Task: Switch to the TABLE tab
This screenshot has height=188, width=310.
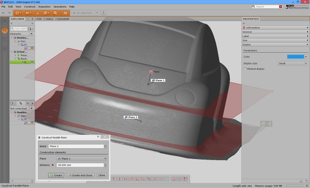Action: (x=49, y=19)
